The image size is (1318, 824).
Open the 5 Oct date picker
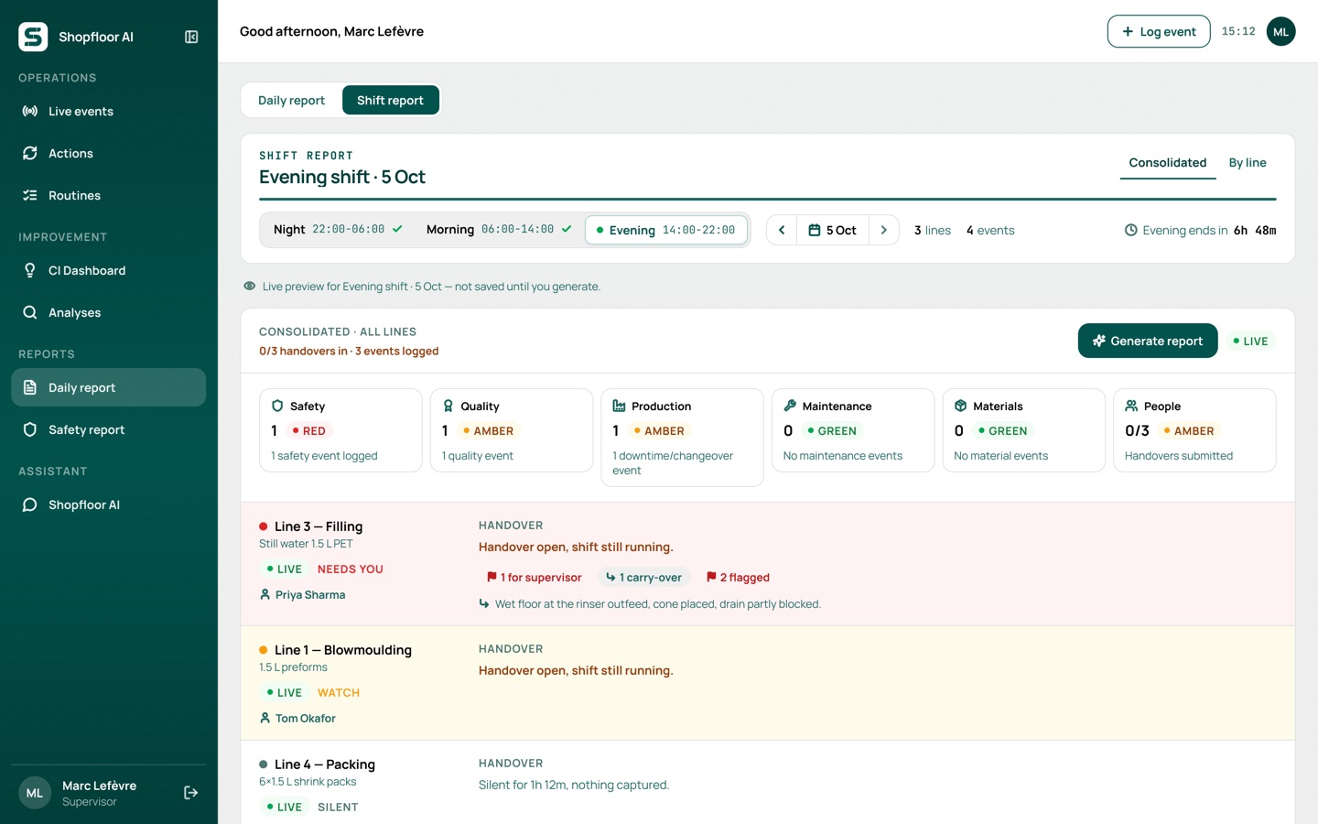[x=833, y=231]
